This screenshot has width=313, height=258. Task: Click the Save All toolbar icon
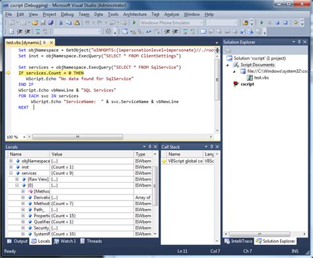[x=51, y=22]
